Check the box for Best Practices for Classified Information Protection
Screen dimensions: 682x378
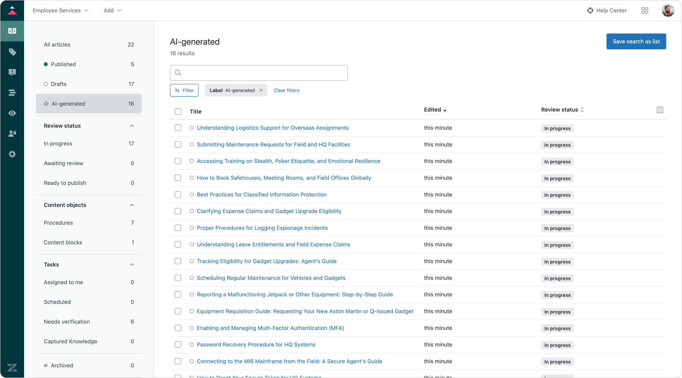click(x=178, y=195)
